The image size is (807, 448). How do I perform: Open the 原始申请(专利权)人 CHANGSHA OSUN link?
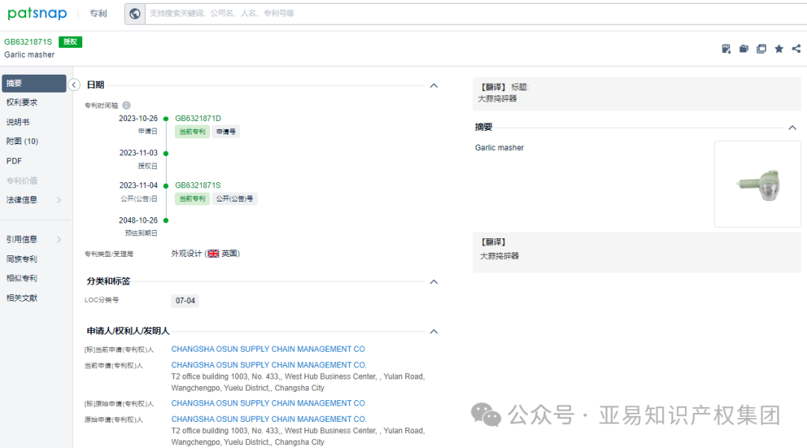tap(269, 419)
